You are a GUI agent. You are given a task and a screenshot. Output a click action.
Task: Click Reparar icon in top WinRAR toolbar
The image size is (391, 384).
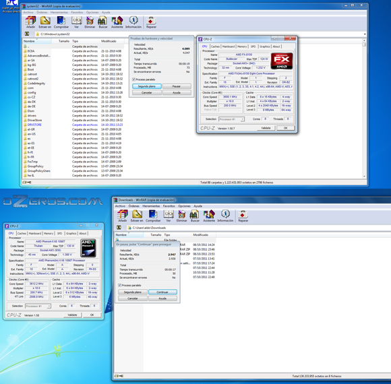(151, 22)
